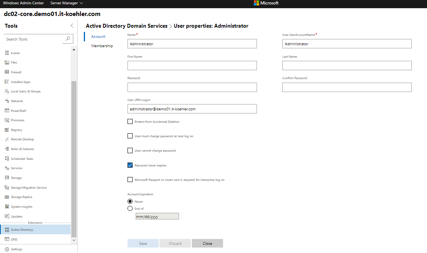Click the DNS extension icon
This screenshot has height=253, width=427.
click(7, 239)
